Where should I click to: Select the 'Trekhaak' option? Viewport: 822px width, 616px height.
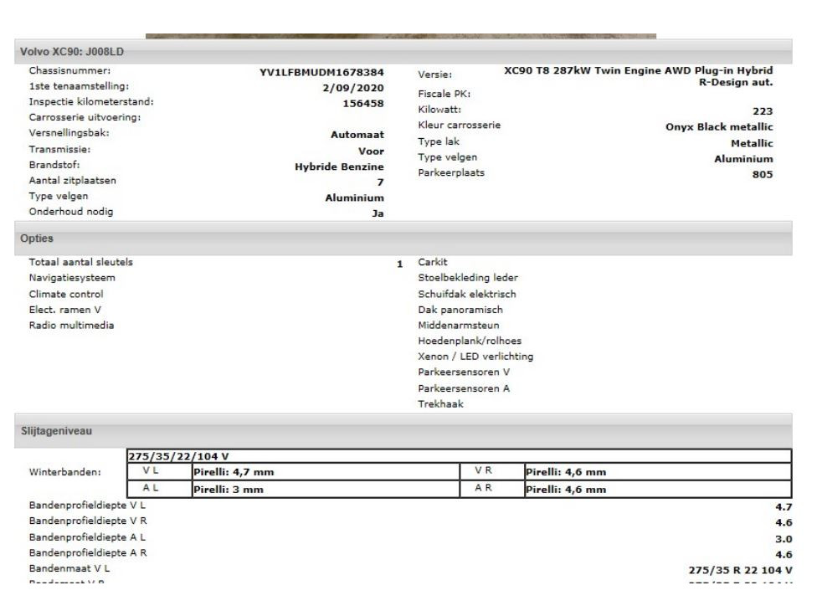point(440,404)
